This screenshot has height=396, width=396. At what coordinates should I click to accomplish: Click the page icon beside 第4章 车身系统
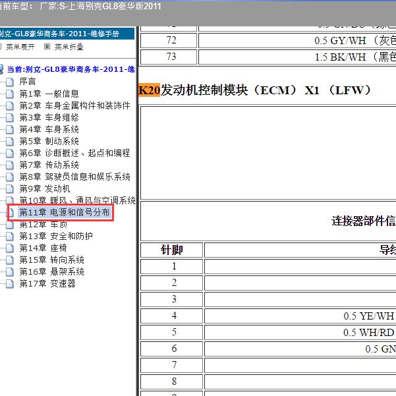(x=10, y=129)
